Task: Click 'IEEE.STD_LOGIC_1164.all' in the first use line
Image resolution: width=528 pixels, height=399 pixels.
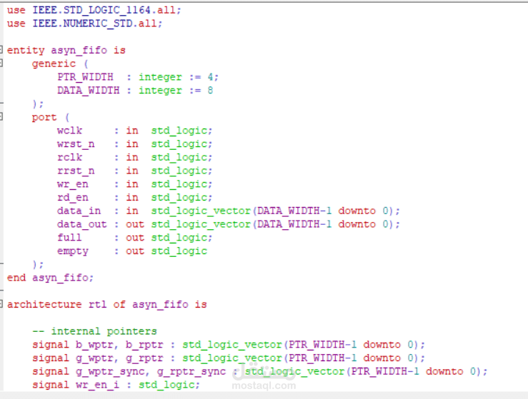Action: [104, 10]
